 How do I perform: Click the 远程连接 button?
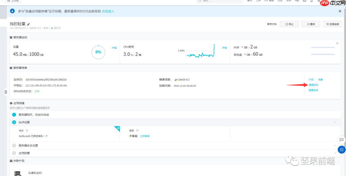pos(332,24)
